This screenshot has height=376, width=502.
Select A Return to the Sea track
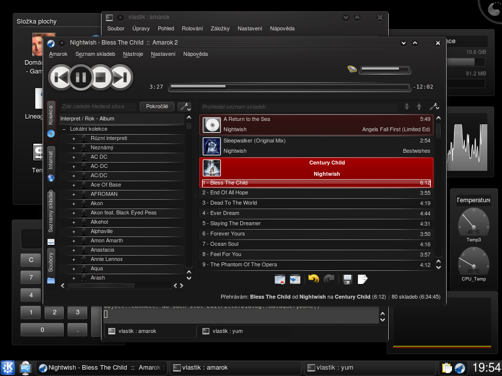tap(316, 124)
